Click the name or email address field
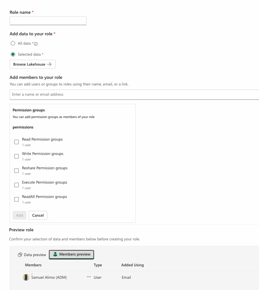This screenshot has width=259, height=290. [x=134, y=95]
